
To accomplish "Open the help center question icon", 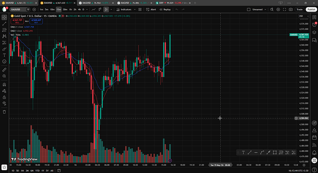I will (314, 170).
